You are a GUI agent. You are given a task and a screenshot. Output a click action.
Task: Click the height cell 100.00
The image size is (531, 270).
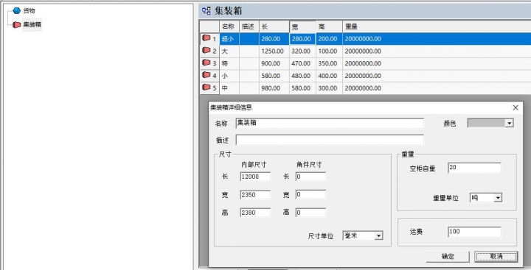[329, 51]
